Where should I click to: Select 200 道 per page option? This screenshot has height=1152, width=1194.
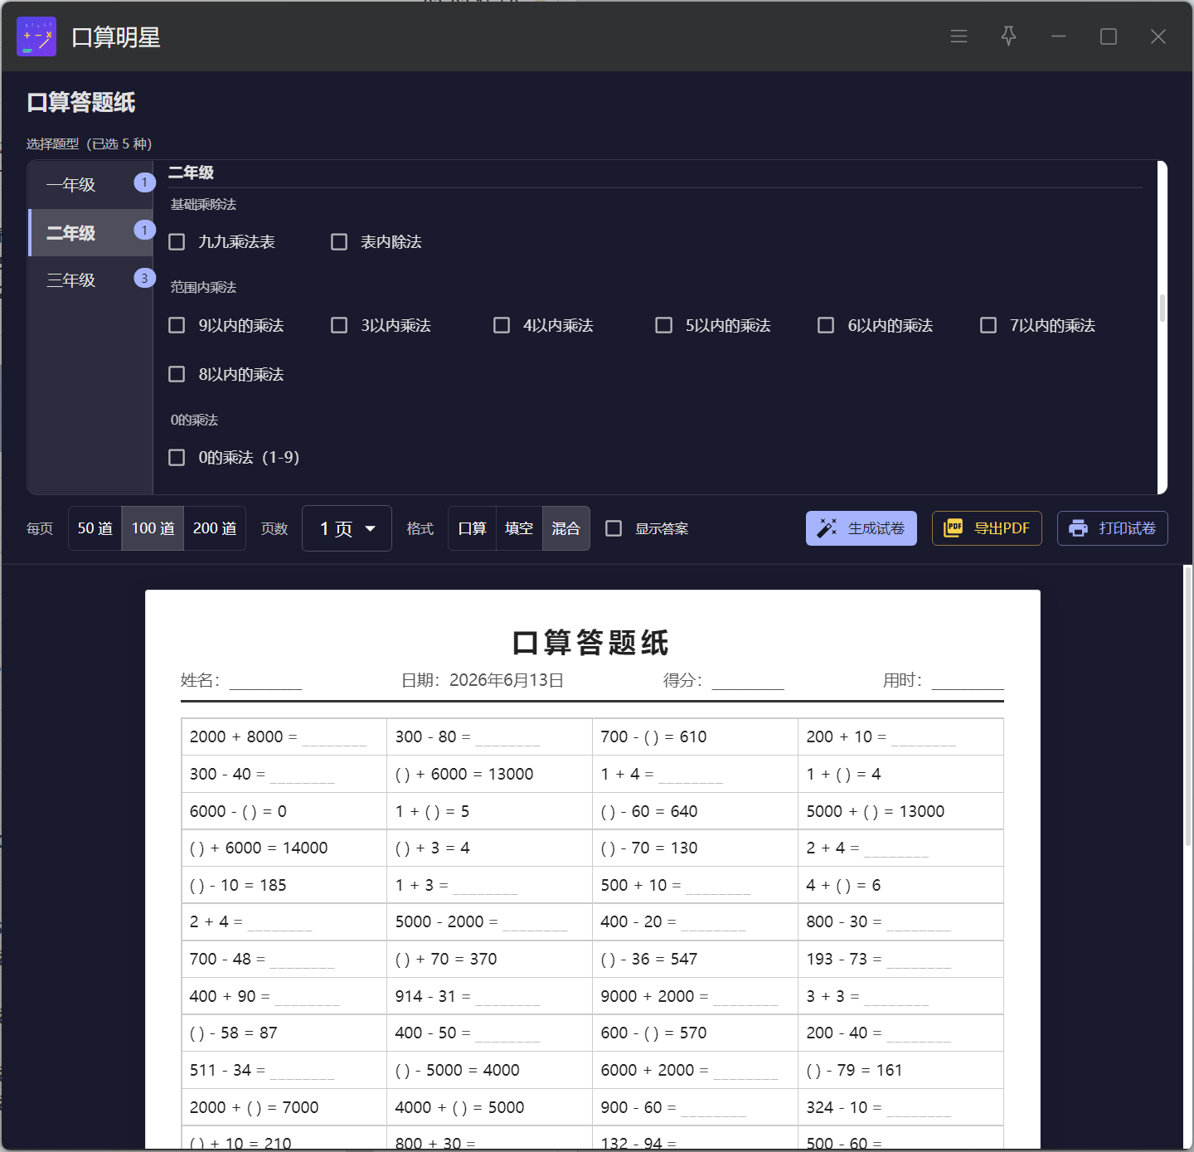pyautogui.click(x=215, y=528)
